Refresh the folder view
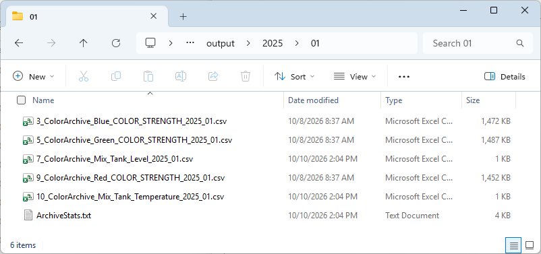541x254 pixels. click(116, 43)
